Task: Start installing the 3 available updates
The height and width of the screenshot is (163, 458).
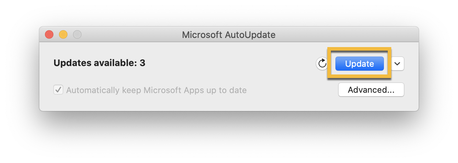Action: pyautogui.click(x=359, y=64)
